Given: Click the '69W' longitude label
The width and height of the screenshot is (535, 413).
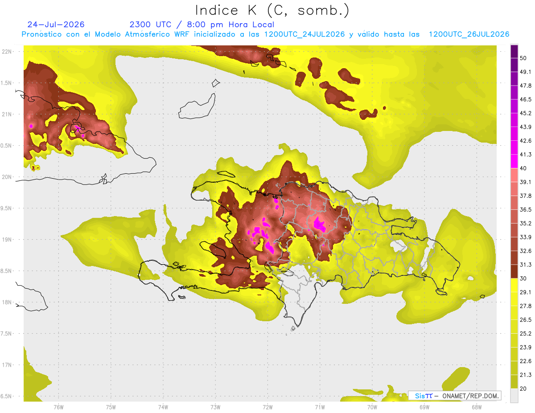Looking at the screenshot, I should (x=424, y=407).
